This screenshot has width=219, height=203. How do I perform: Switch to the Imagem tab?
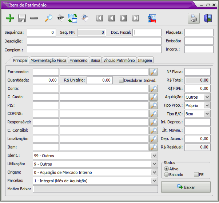145,61
